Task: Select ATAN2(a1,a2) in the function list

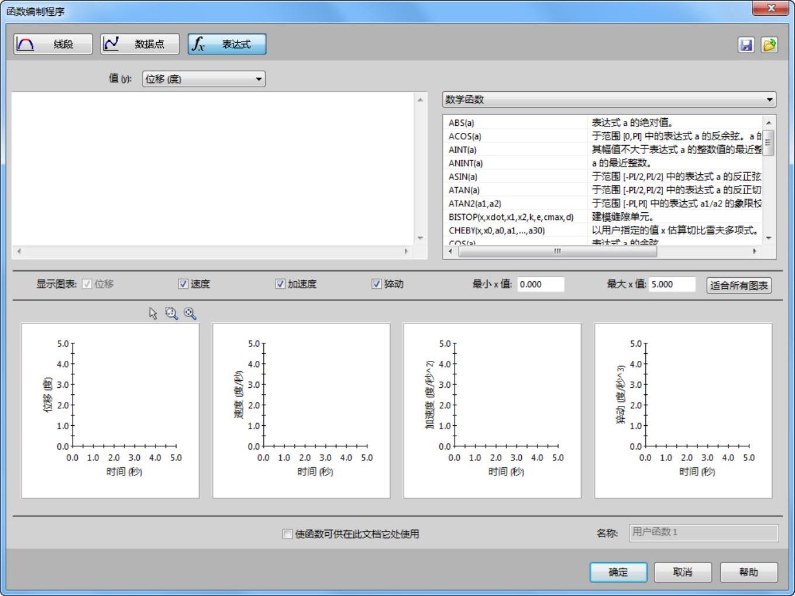Action: pyautogui.click(x=474, y=204)
